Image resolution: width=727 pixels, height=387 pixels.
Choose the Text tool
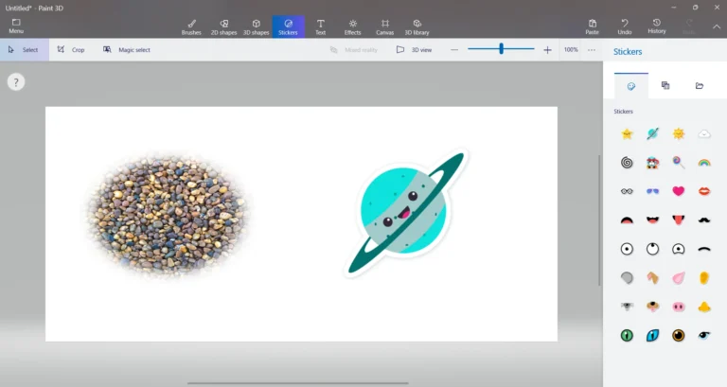click(x=320, y=26)
